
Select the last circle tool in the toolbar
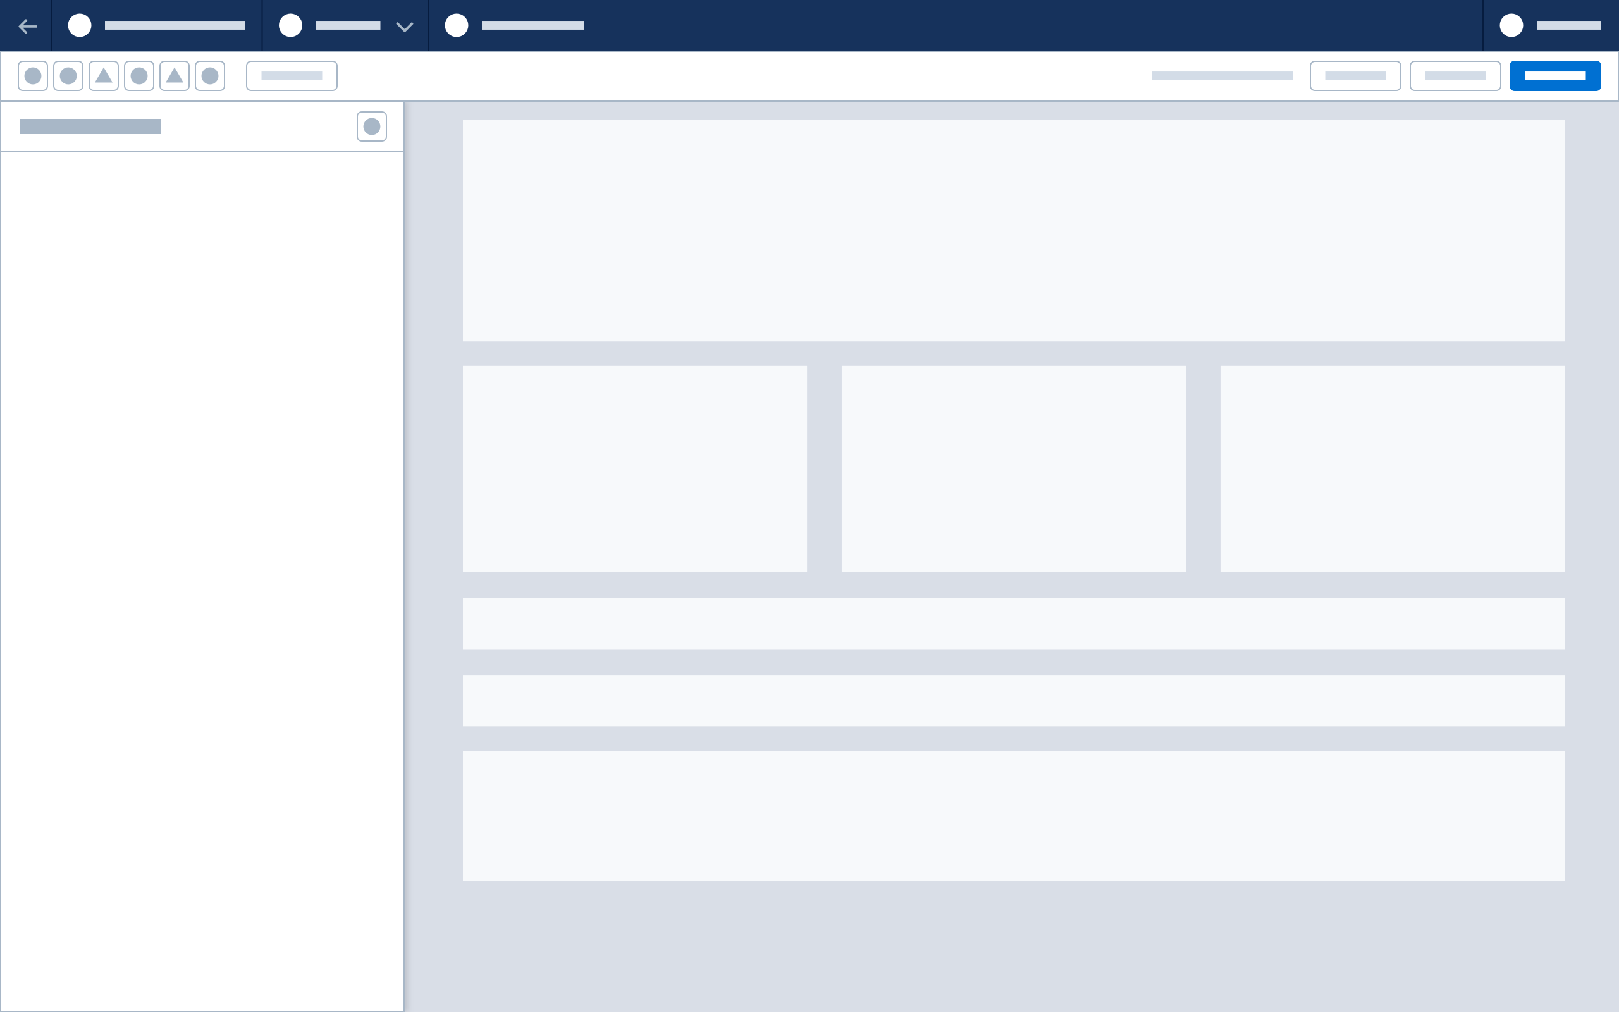click(210, 76)
